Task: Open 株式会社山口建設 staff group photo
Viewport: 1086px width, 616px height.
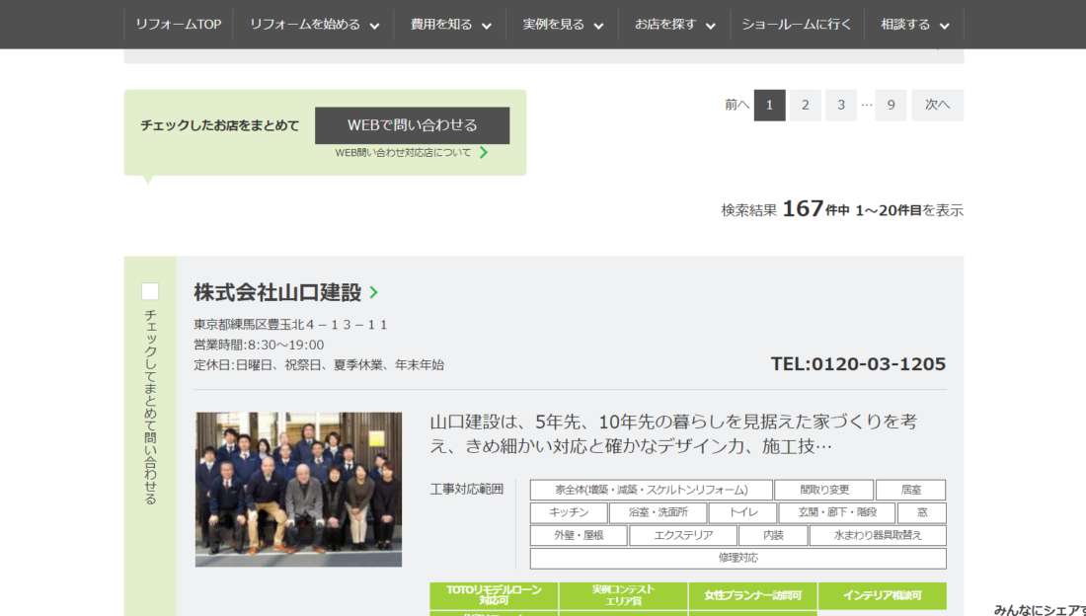Action: point(298,489)
